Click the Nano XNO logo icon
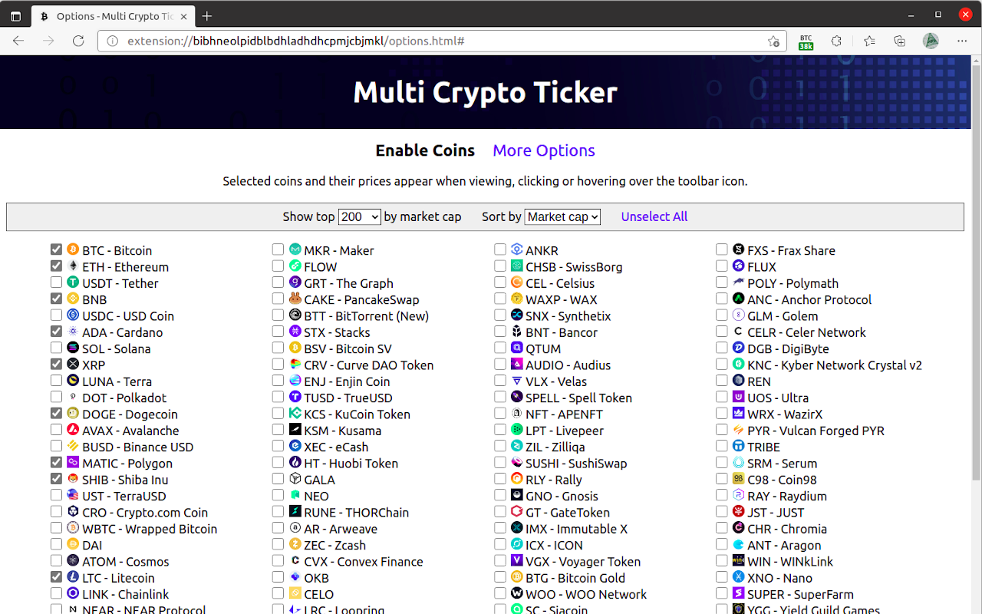Viewport: 982px width, 614px height. [738, 577]
